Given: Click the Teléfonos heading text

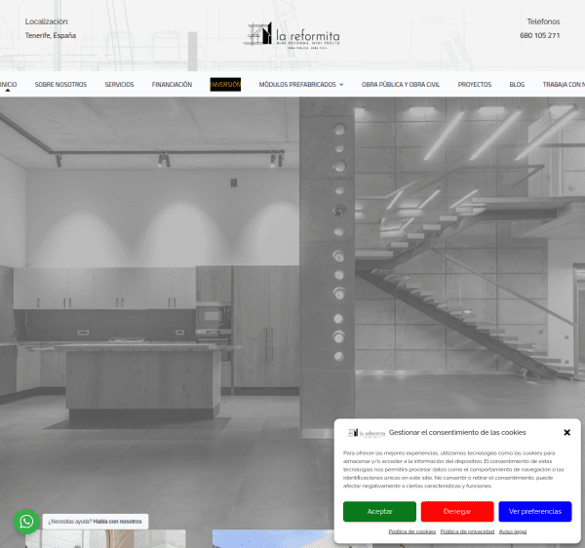Looking at the screenshot, I should (543, 21).
